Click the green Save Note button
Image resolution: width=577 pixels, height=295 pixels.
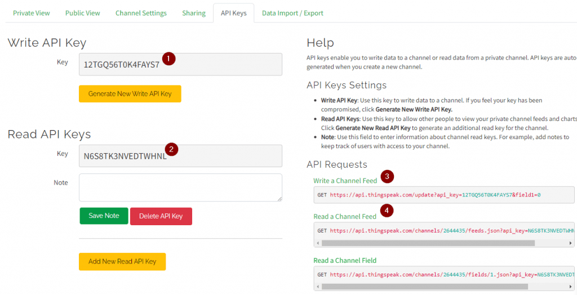(x=104, y=216)
